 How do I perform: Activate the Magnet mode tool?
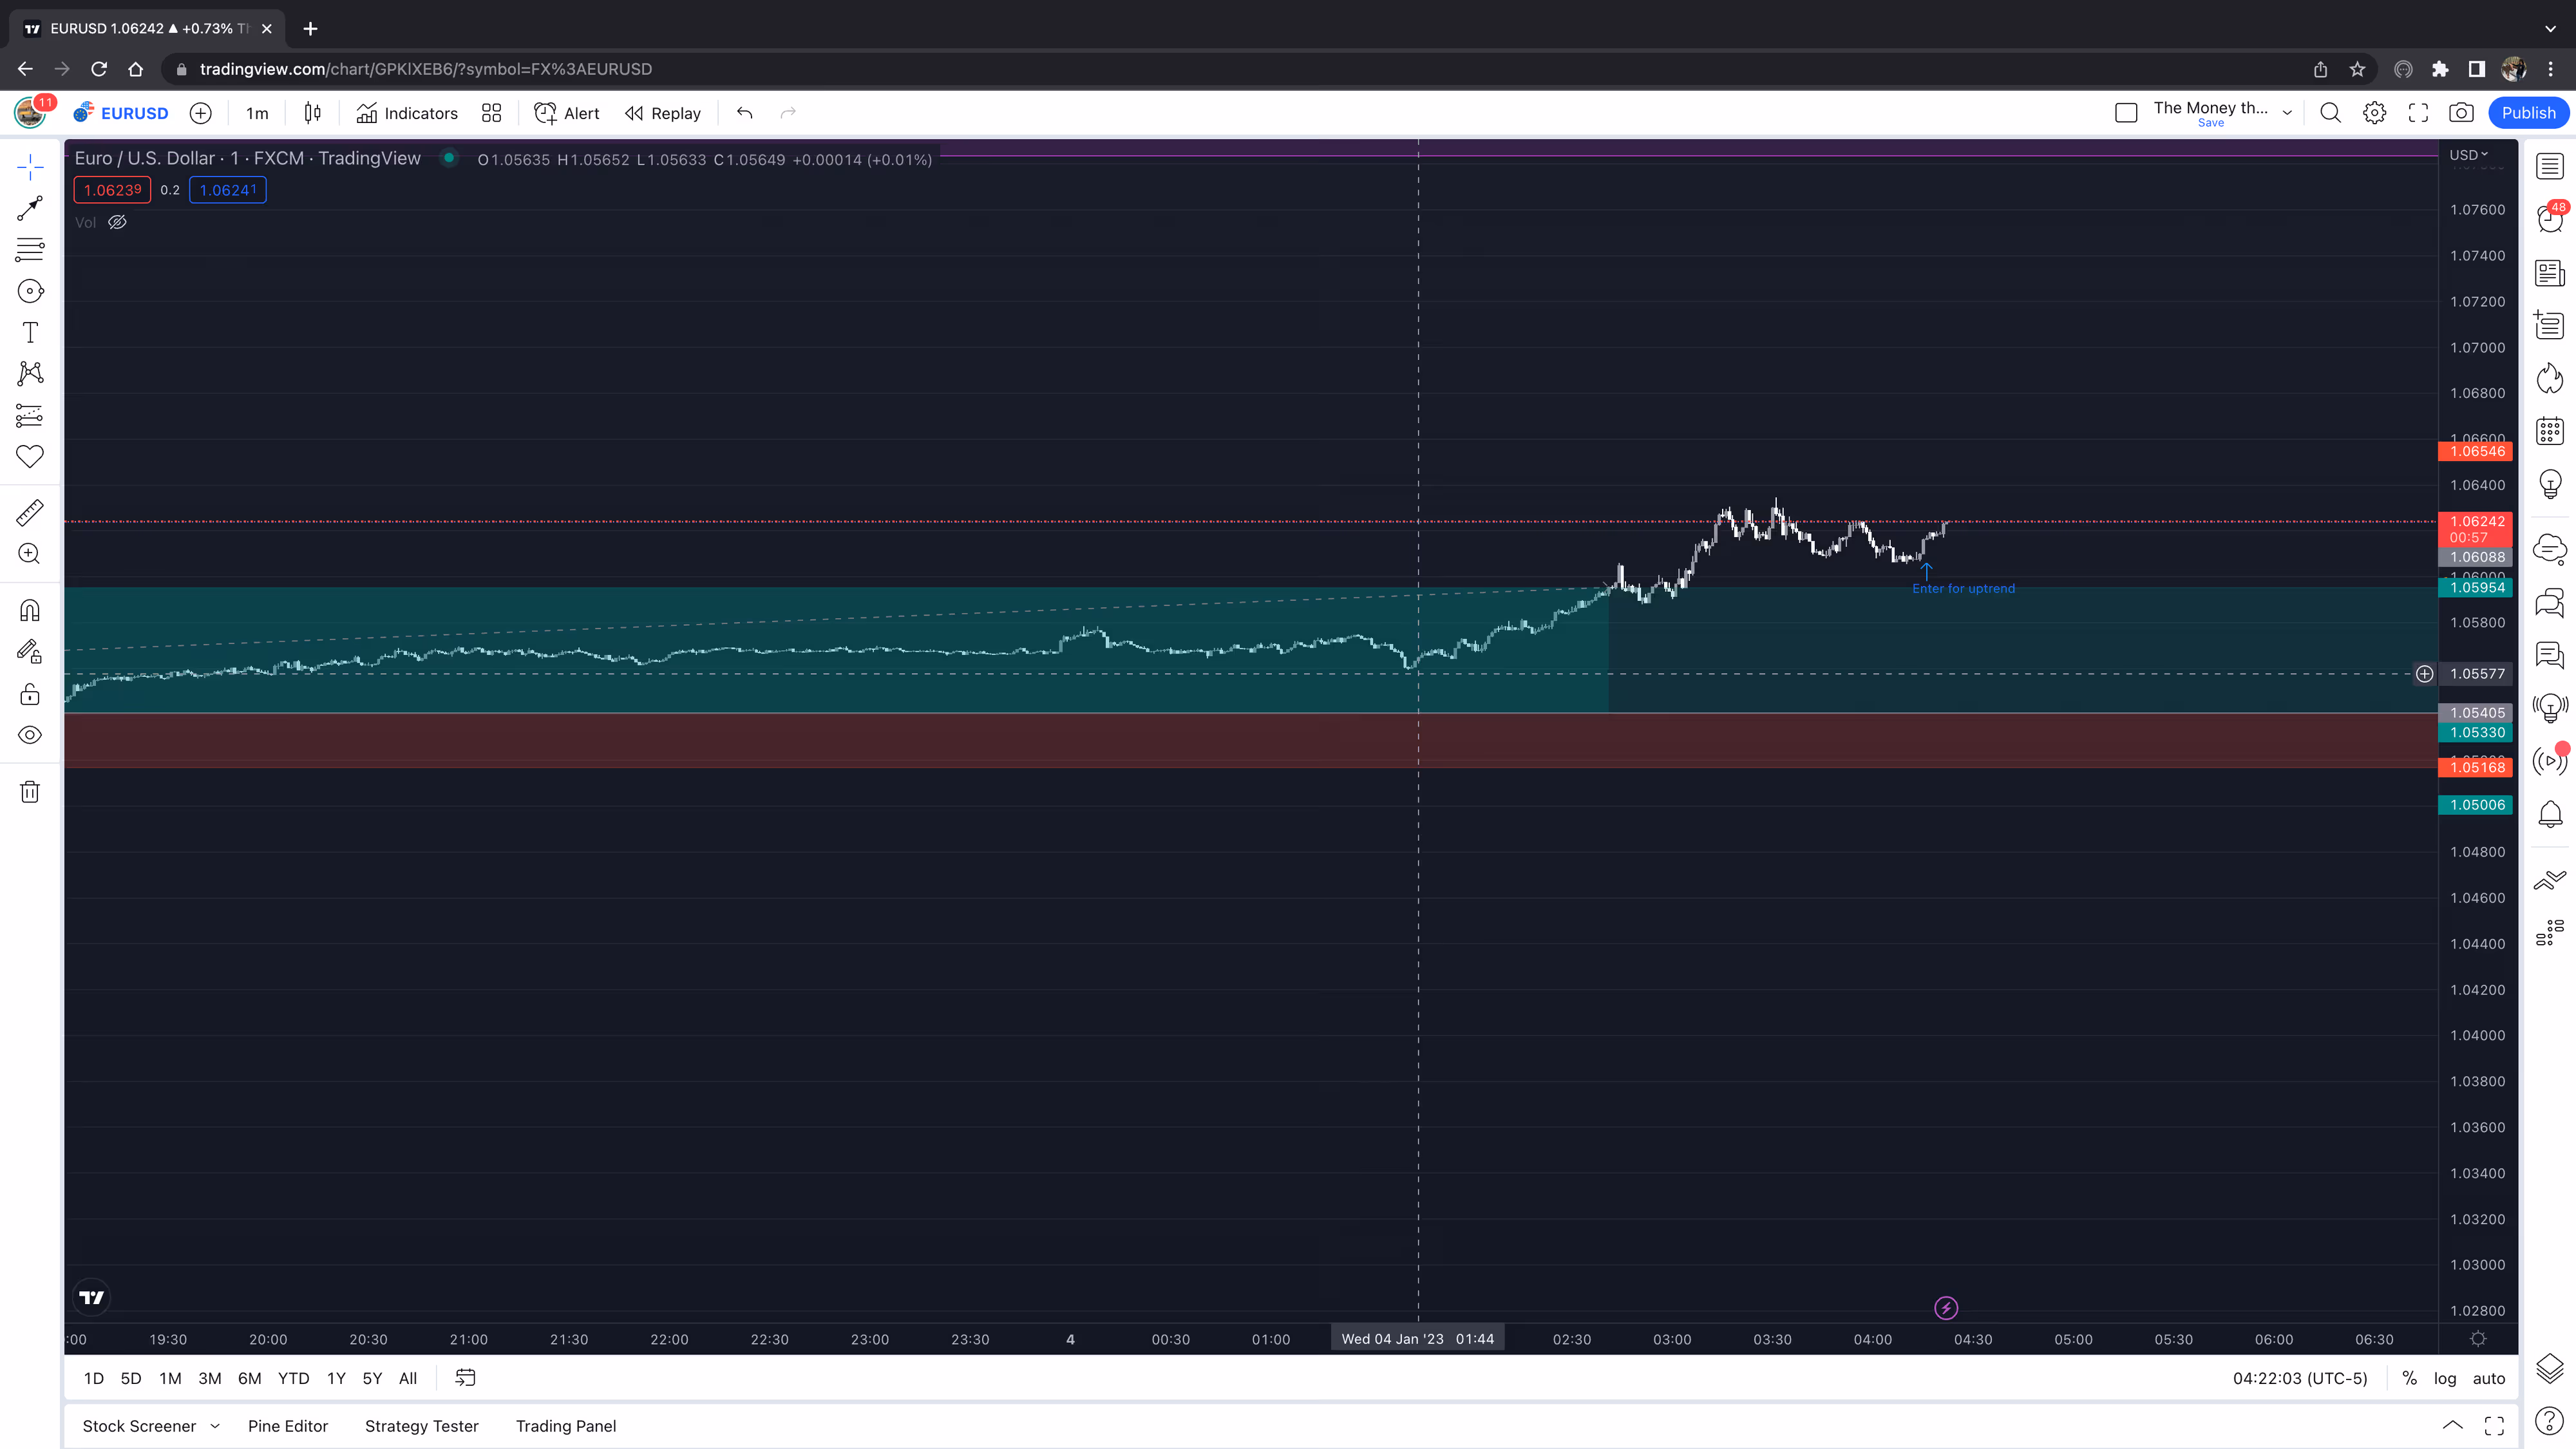30,610
